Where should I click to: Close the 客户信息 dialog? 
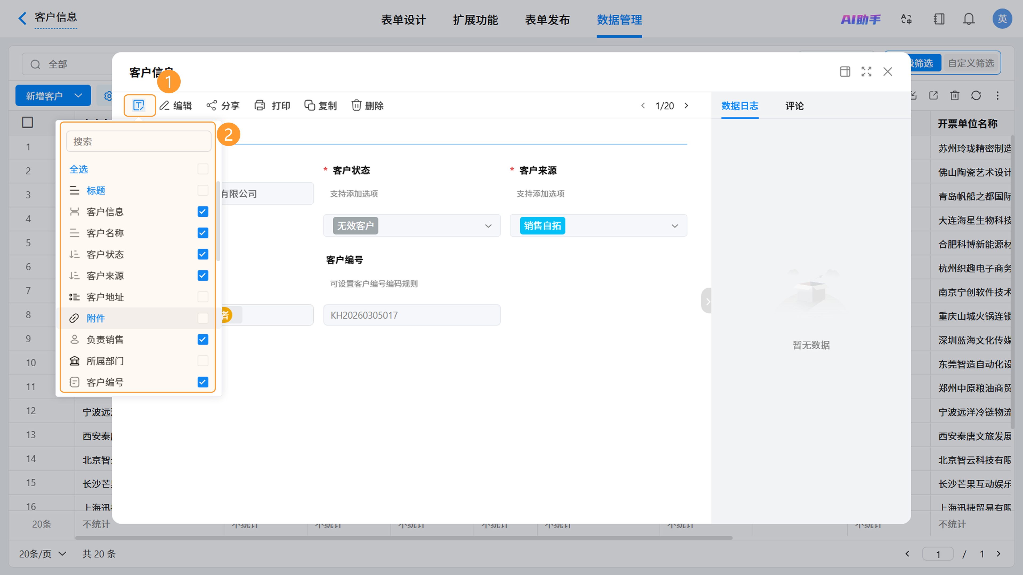[888, 71]
